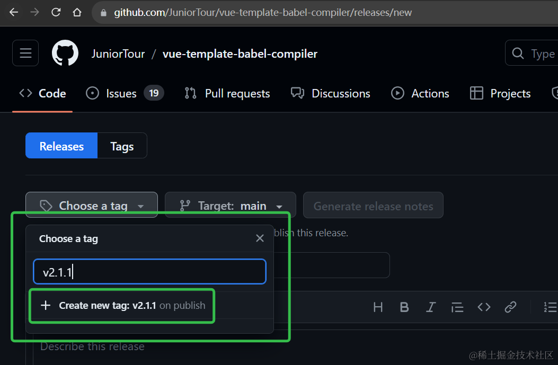Click the browser reload icon
The width and height of the screenshot is (558, 365).
[x=56, y=12]
